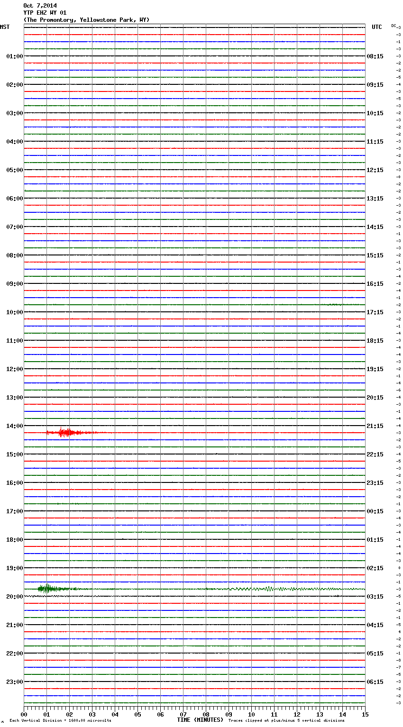Click the 21:15 UTC time label

point(375,426)
